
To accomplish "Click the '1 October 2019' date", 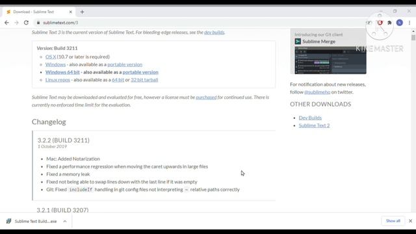I will (52, 147).
